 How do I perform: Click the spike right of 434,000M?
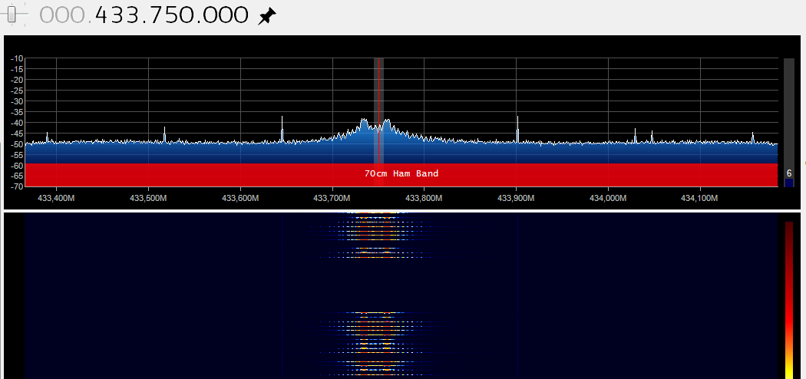coord(635,135)
